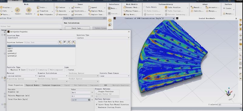Enable Stagger Positions checkbox

[x=97, y=92]
